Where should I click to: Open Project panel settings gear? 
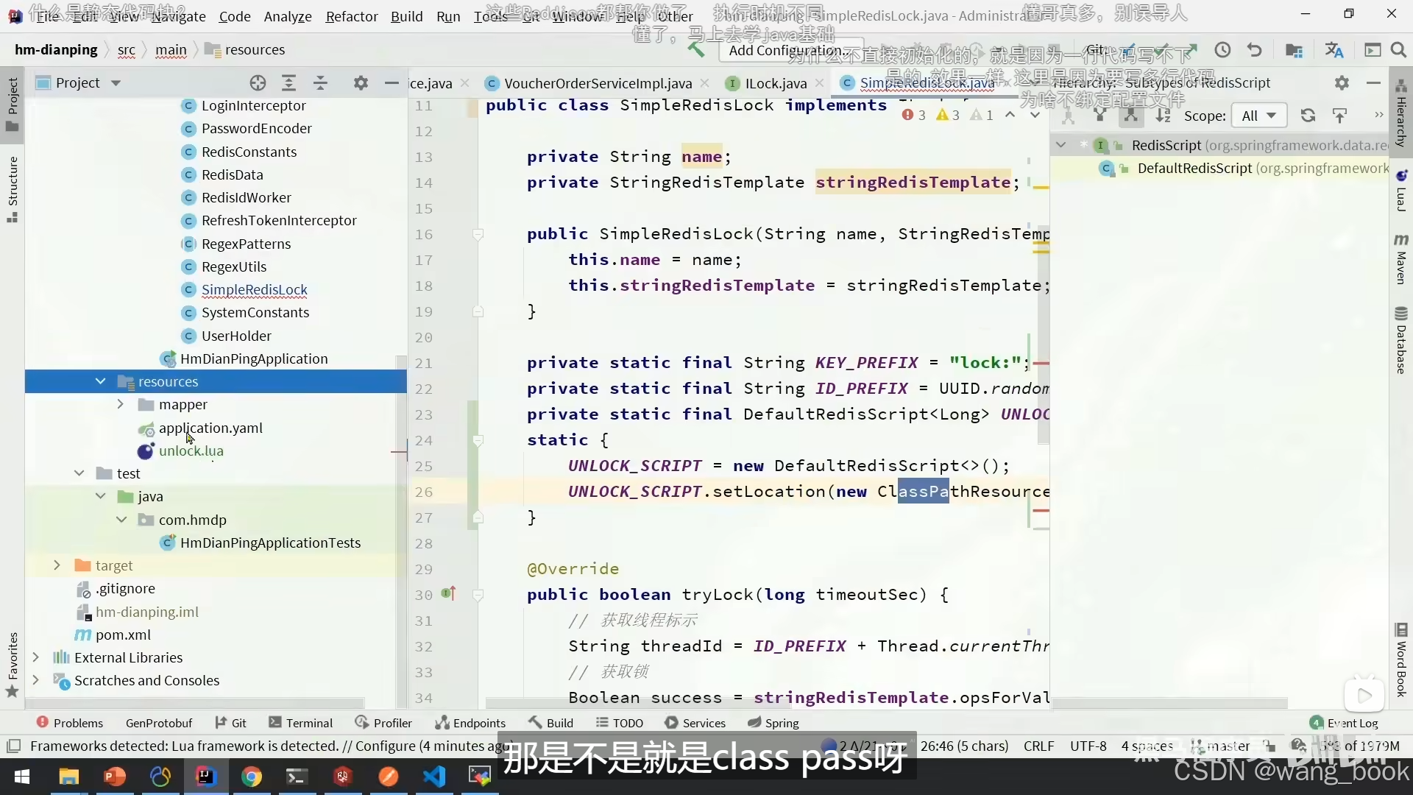point(361,83)
